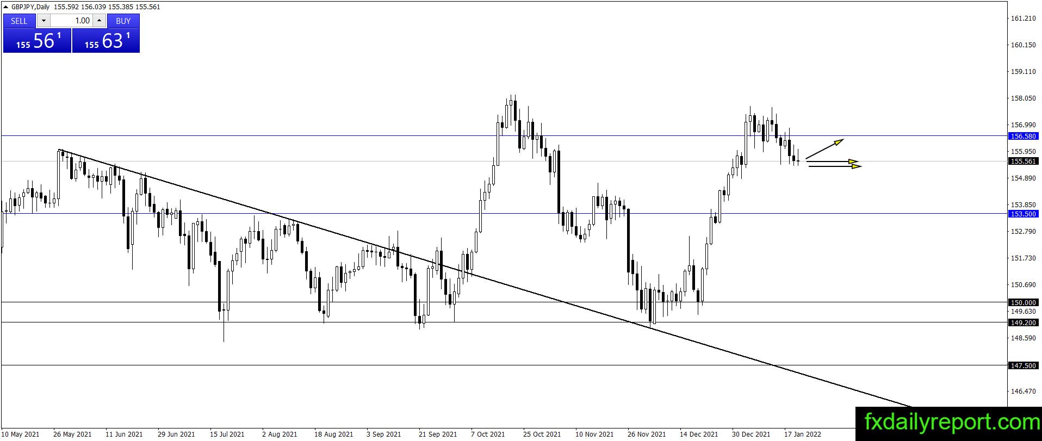
Task: Click the 155.56 sell price tile
Action: 38,41
